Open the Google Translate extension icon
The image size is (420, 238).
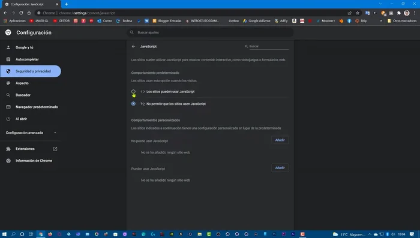(367, 13)
